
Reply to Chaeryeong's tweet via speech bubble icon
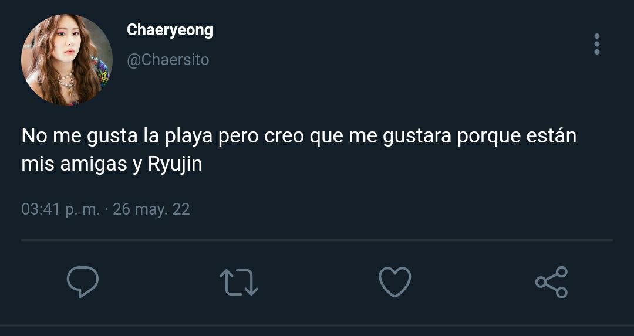point(83,282)
